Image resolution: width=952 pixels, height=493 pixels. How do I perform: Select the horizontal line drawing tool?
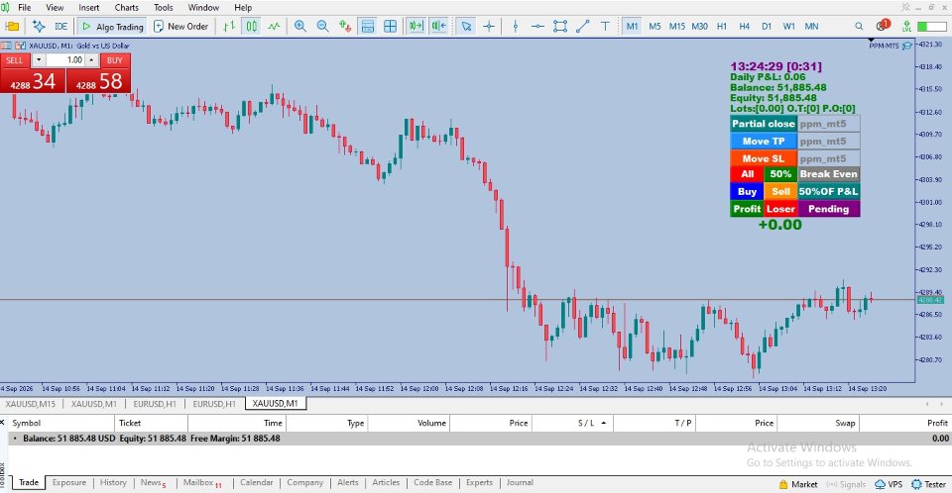537,26
